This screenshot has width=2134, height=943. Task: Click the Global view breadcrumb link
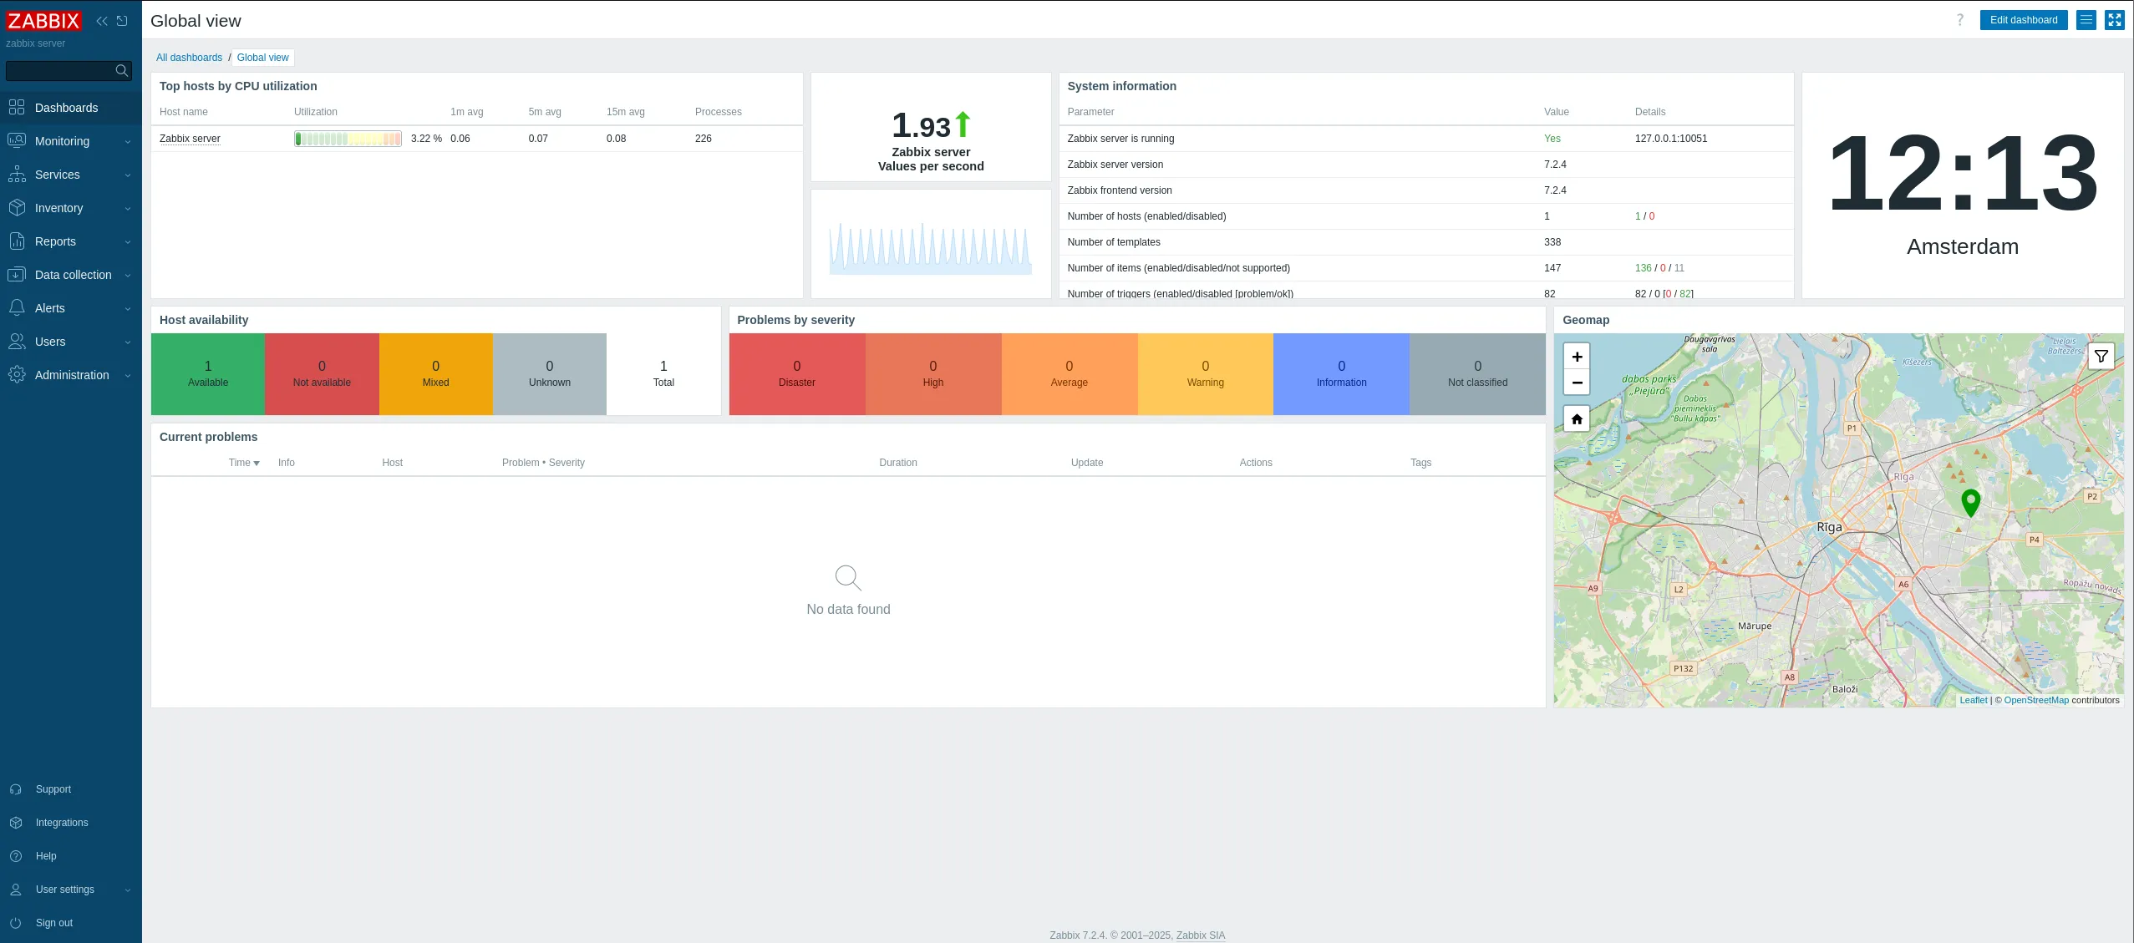click(263, 58)
